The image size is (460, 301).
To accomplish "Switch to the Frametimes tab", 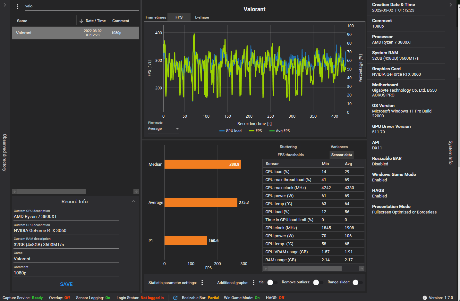I will point(156,17).
